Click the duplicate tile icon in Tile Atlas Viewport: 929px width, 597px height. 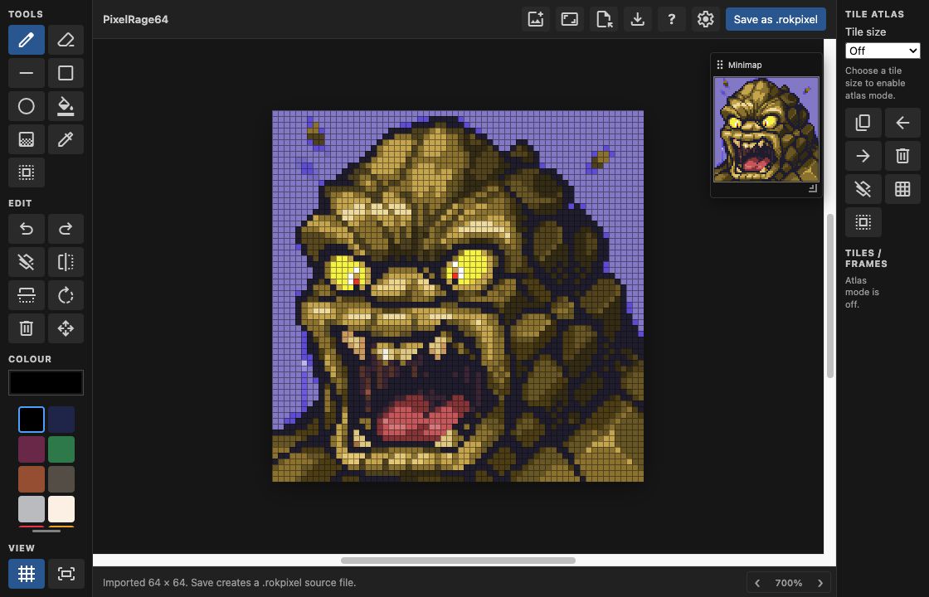[863, 123]
